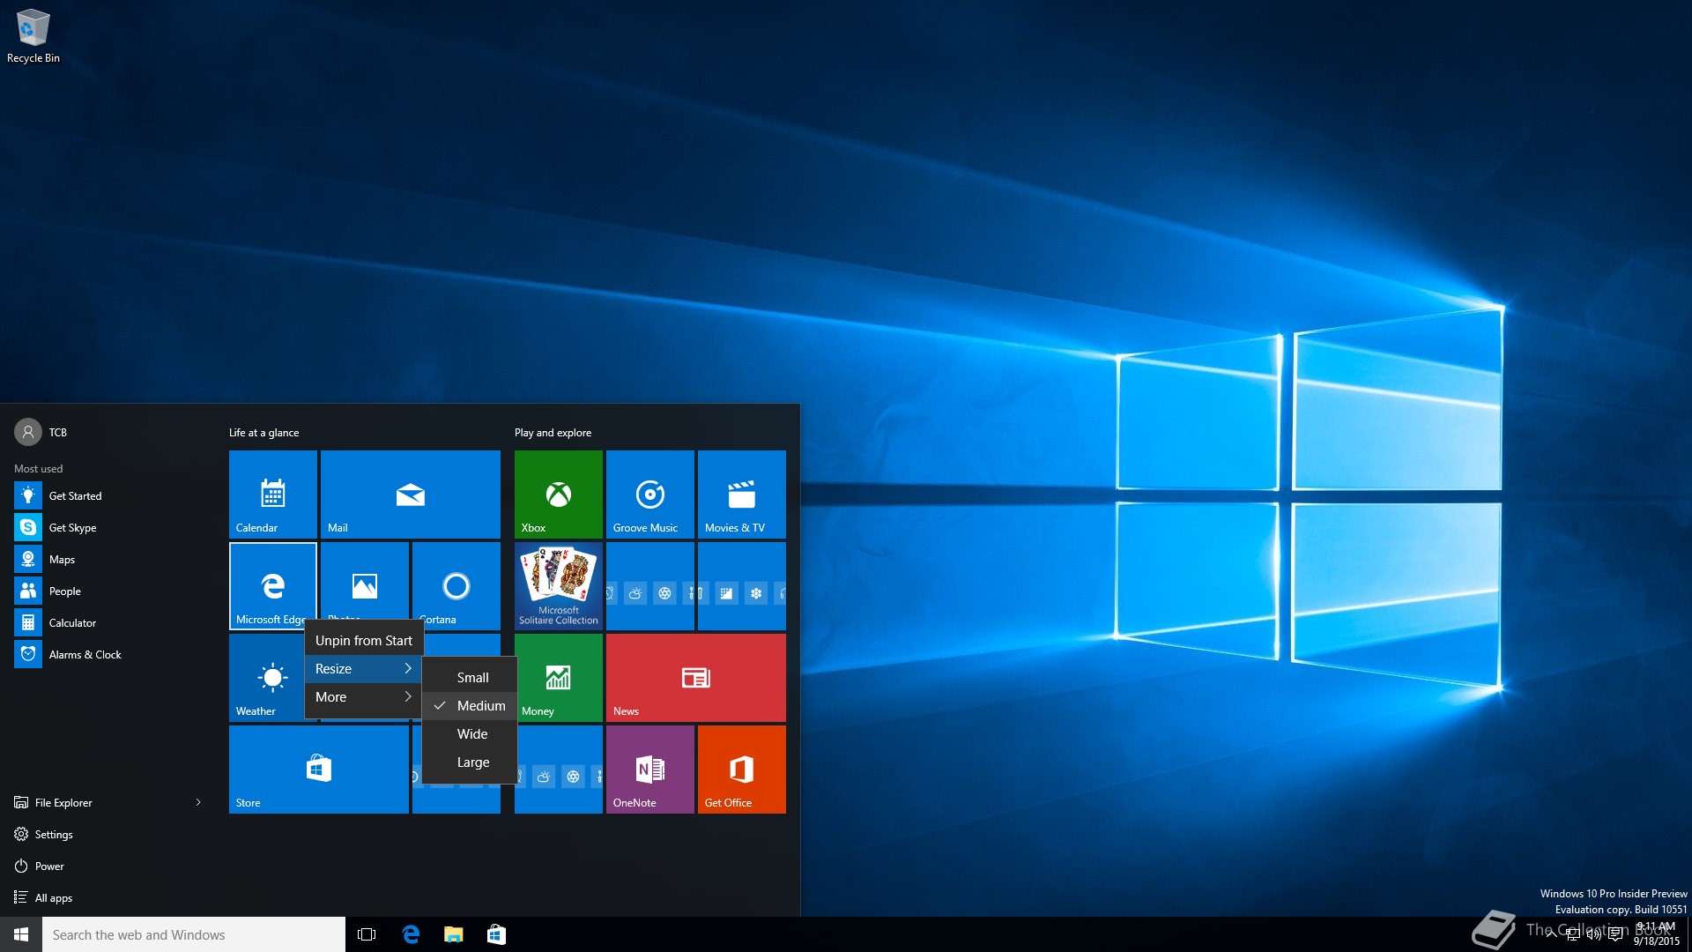Open the Movies & TV tile
Image resolution: width=1692 pixels, height=952 pixels.
742,495
